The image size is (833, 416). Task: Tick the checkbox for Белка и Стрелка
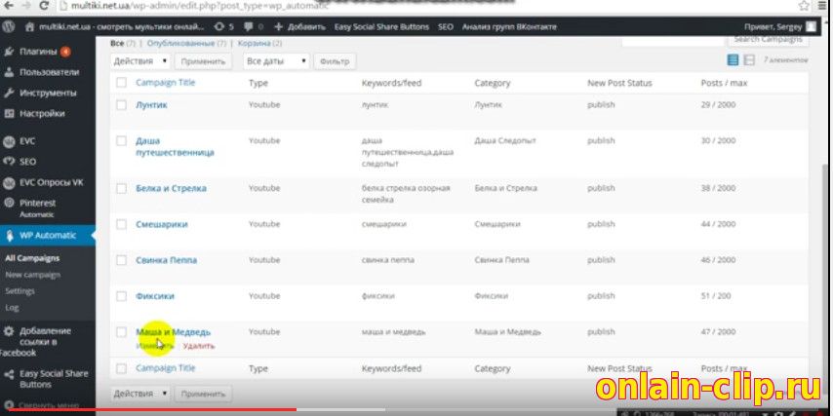[122, 188]
